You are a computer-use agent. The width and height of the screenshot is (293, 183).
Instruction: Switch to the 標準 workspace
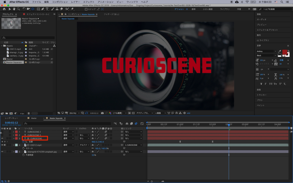[x=194, y=9]
